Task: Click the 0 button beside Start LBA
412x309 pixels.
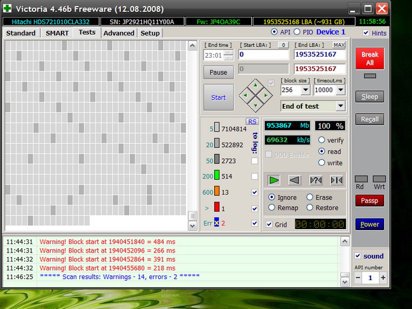Action: 283,45
